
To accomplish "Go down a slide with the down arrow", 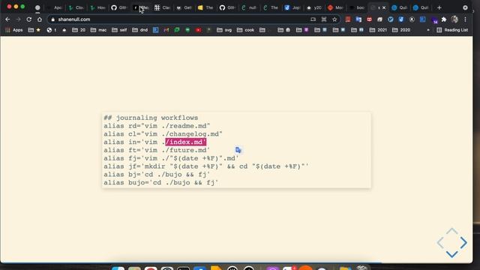I will (451, 253).
